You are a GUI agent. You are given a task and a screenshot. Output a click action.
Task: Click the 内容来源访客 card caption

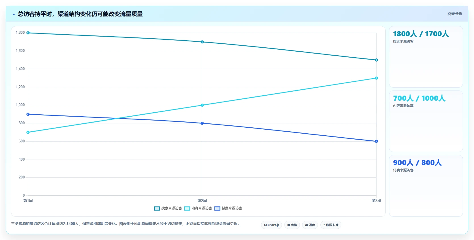coord(403,106)
